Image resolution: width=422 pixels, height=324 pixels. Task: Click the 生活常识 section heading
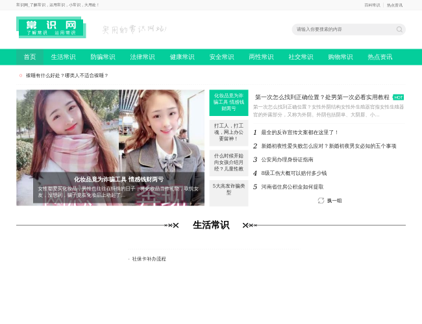point(211,225)
